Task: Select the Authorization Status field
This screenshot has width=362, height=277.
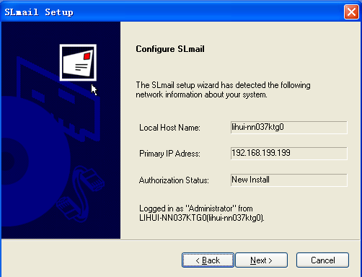Action: click(x=289, y=180)
